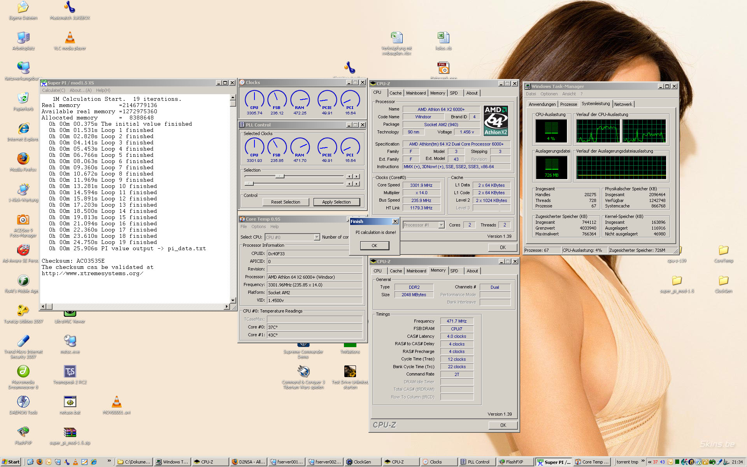Click the VLC cone in the quick launch bar
The height and width of the screenshot is (467, 747).
point(75,462)
